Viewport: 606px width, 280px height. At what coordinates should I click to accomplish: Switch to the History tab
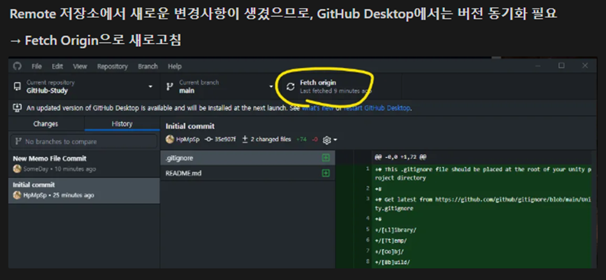[x=122, y=124]
